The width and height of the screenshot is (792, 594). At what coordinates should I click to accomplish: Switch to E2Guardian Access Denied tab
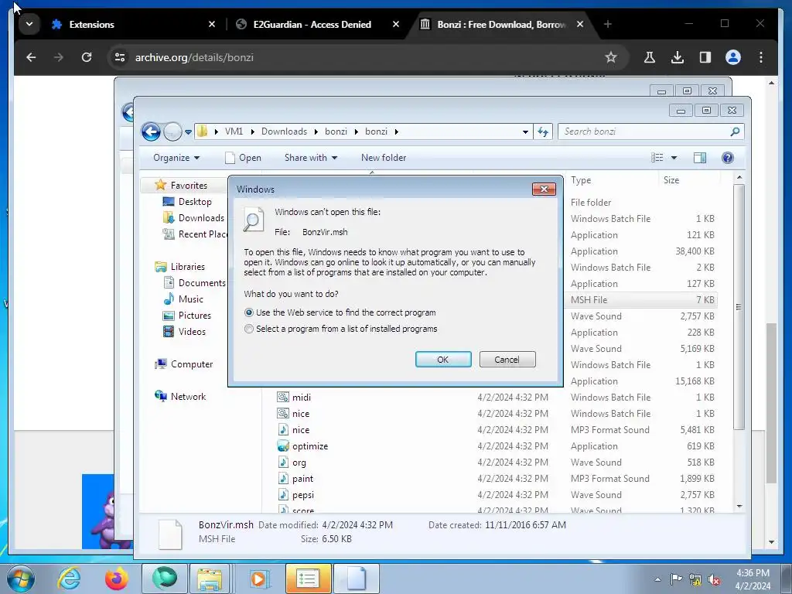pos(312,24)
